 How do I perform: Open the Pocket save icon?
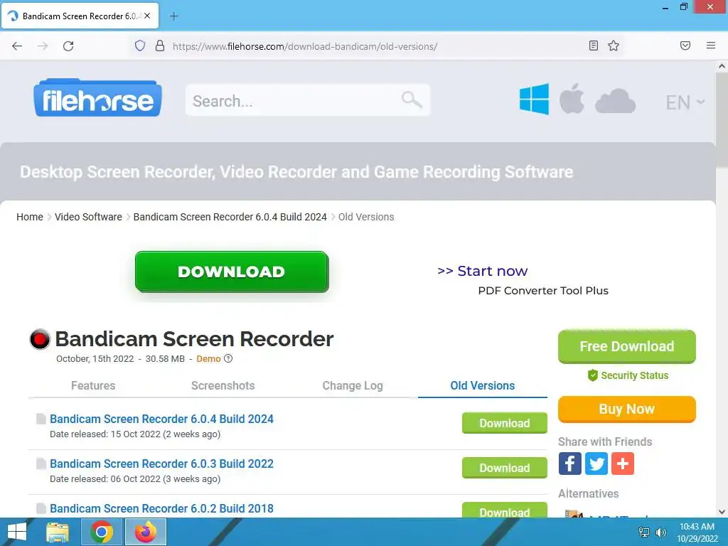(x=685, y=45)
